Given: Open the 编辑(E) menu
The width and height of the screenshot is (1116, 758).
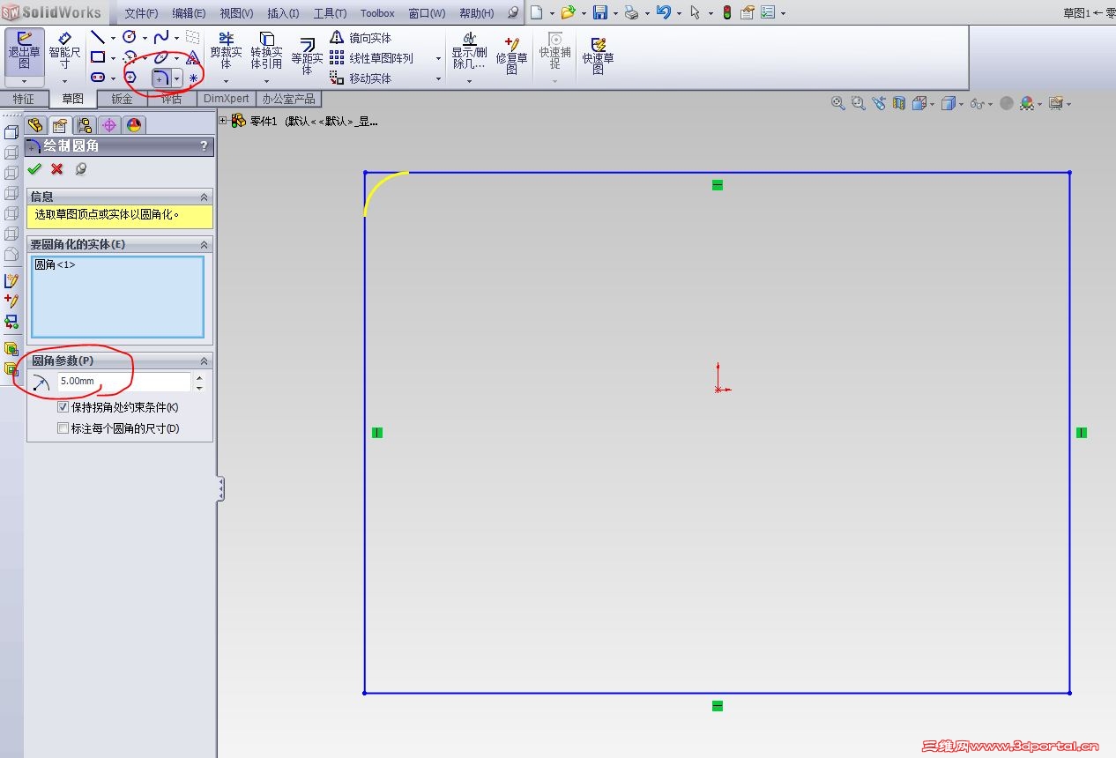Looking at the screenshot, I should tap(189, 13).
